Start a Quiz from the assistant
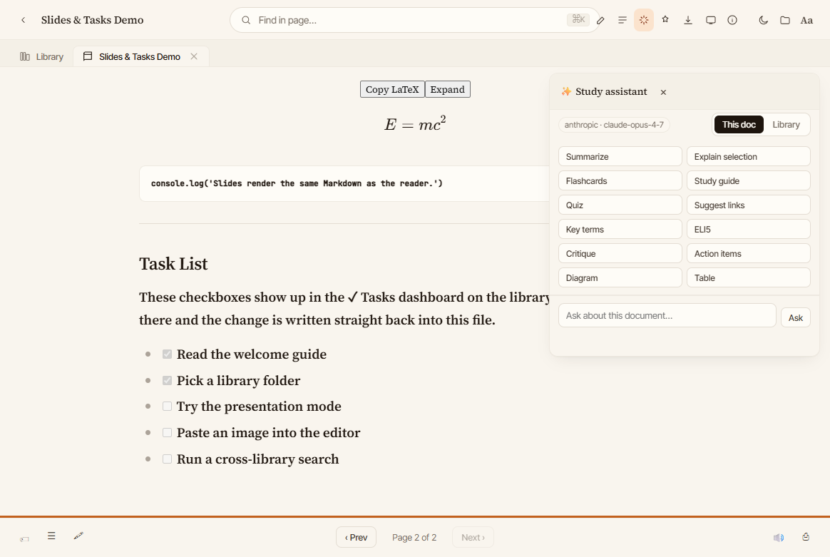830x557 pixels. point(620,205)
